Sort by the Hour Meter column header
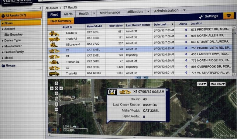The image size is (237, 139). (116, 26)
